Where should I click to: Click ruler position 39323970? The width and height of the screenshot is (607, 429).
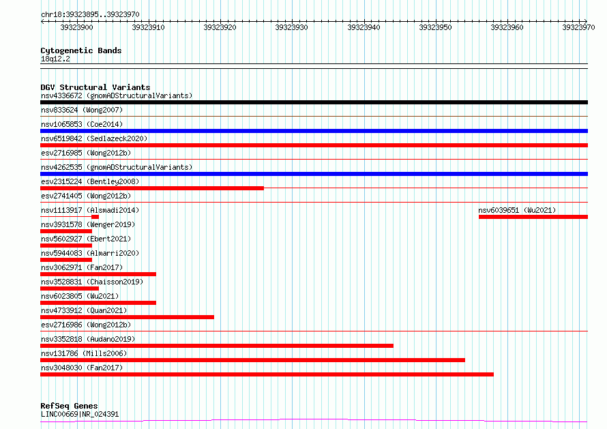pos(579,27)
